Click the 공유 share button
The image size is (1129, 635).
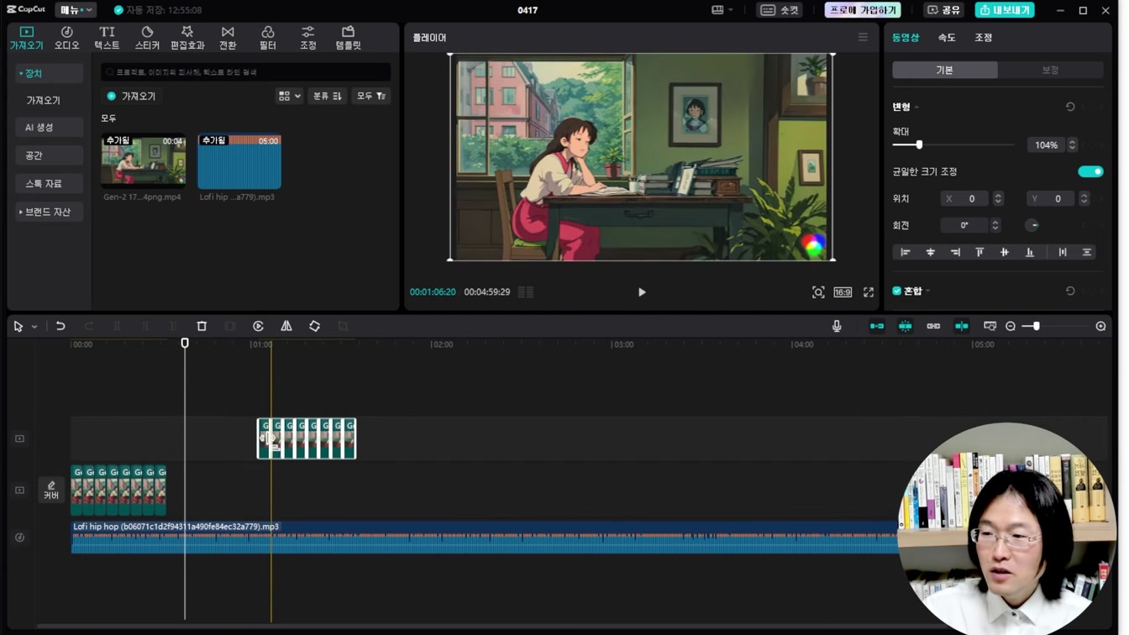pyautogui.click(x=943, y=10)
